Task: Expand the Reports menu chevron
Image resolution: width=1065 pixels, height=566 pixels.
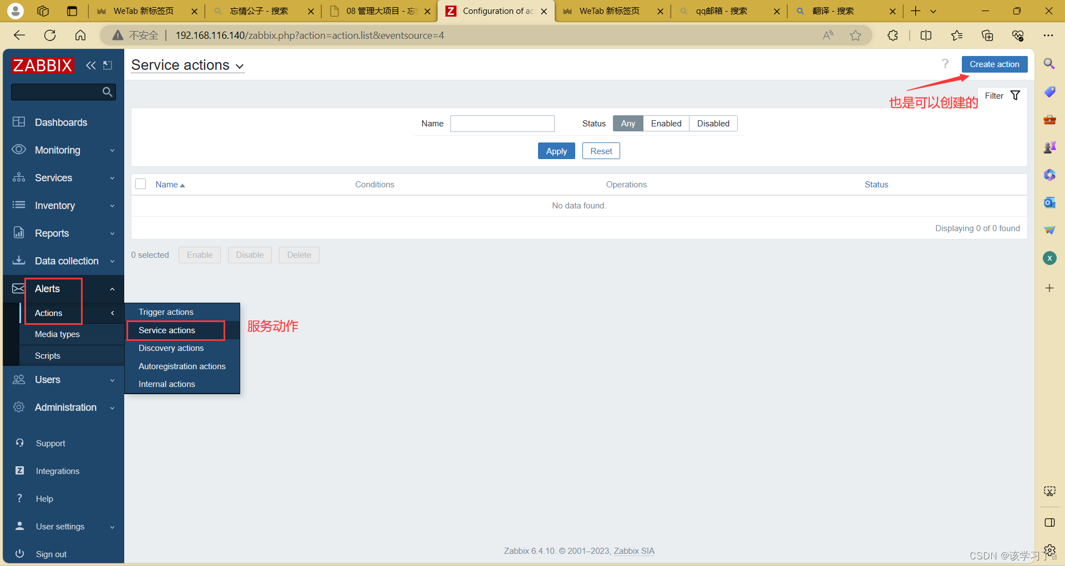Action: [113, 233]
